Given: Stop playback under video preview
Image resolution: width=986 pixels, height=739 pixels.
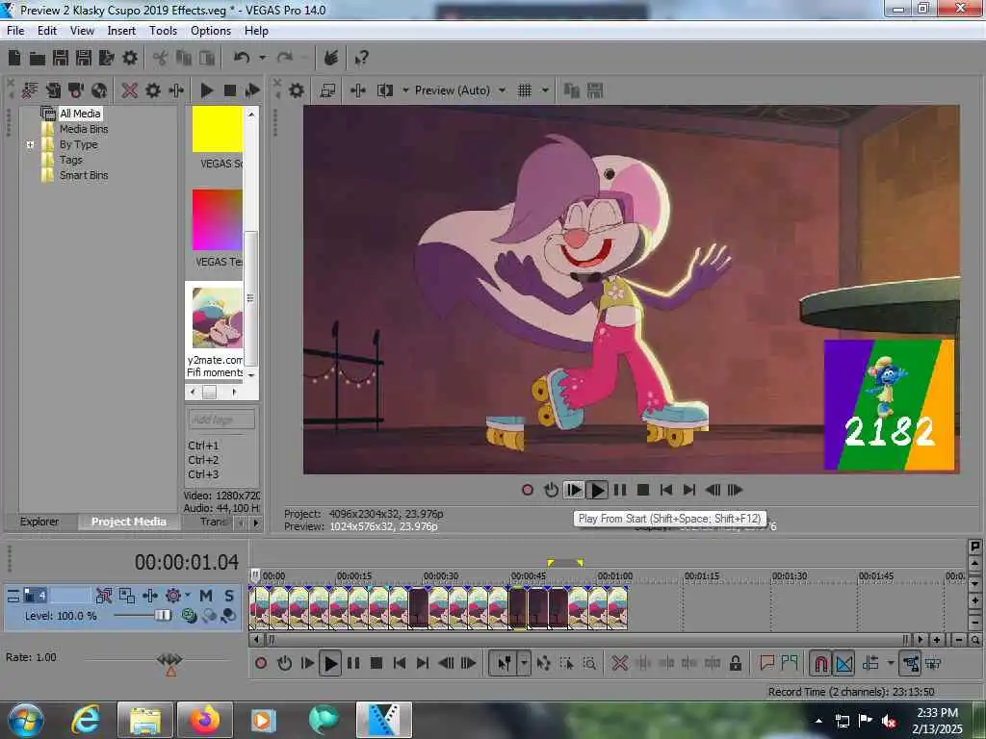Looking at the screenshot, I should click(x=642, y=490).
